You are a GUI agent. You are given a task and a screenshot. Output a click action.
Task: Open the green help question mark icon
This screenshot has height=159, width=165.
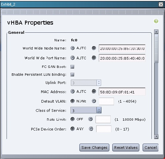(x=156, y=21)
